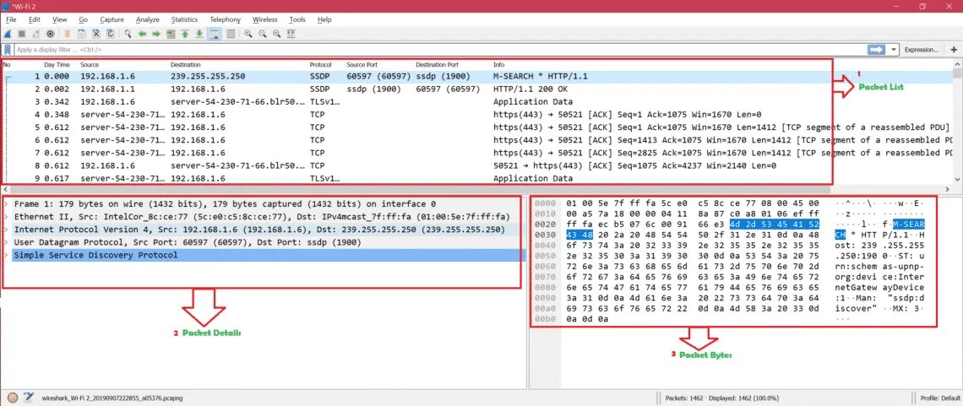
Task: Click the Expression... button
Action: [922, 49]
